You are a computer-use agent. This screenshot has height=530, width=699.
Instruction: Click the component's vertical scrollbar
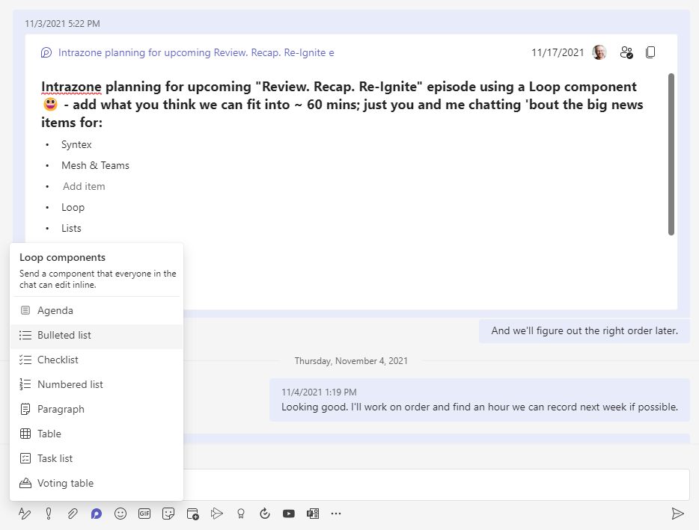tap(671, 154)
